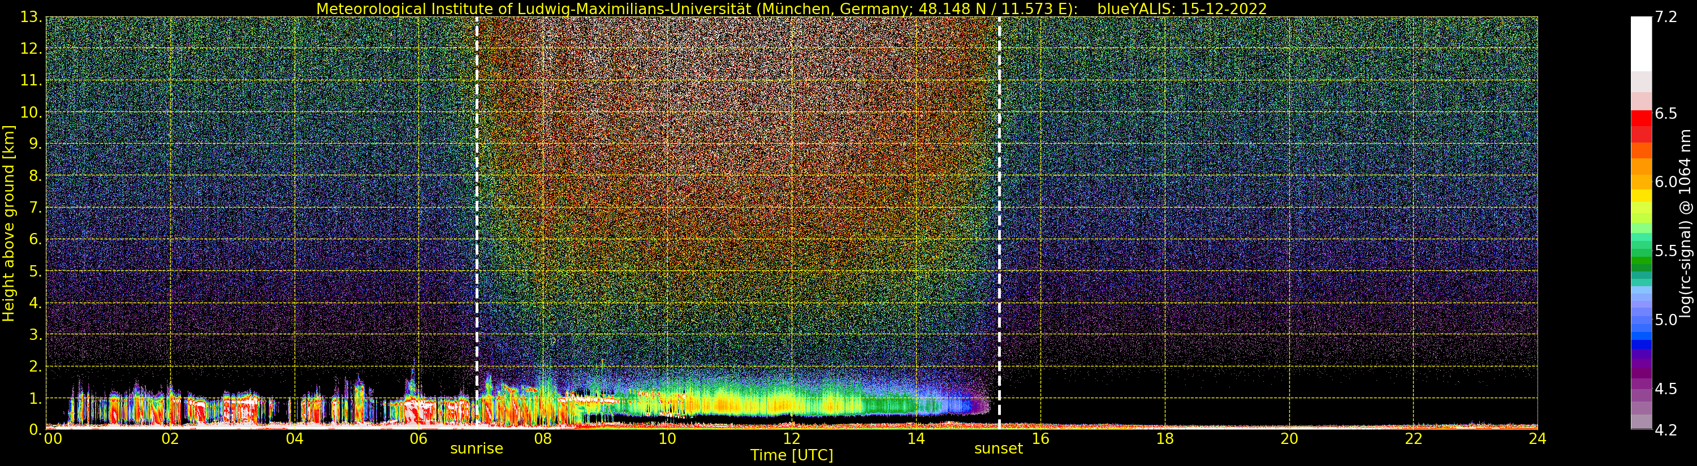Click the time axis tick label 02
1697x466 pixels.
170,439
